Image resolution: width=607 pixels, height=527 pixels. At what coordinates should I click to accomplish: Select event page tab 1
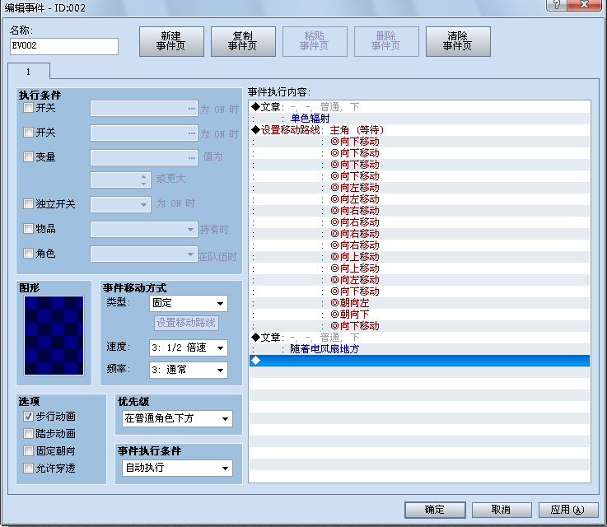pyautogui.click(x=29, y=72)
